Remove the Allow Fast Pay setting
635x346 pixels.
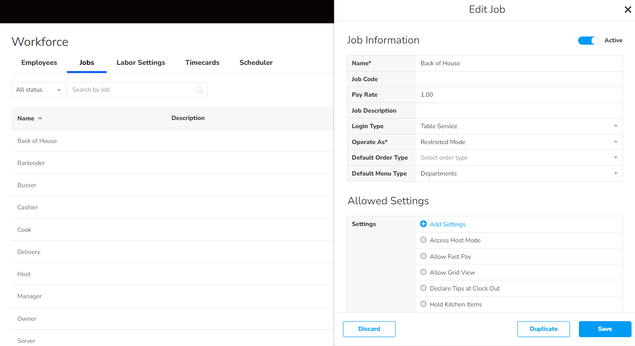pyautogui.click(x=423, y=256)
